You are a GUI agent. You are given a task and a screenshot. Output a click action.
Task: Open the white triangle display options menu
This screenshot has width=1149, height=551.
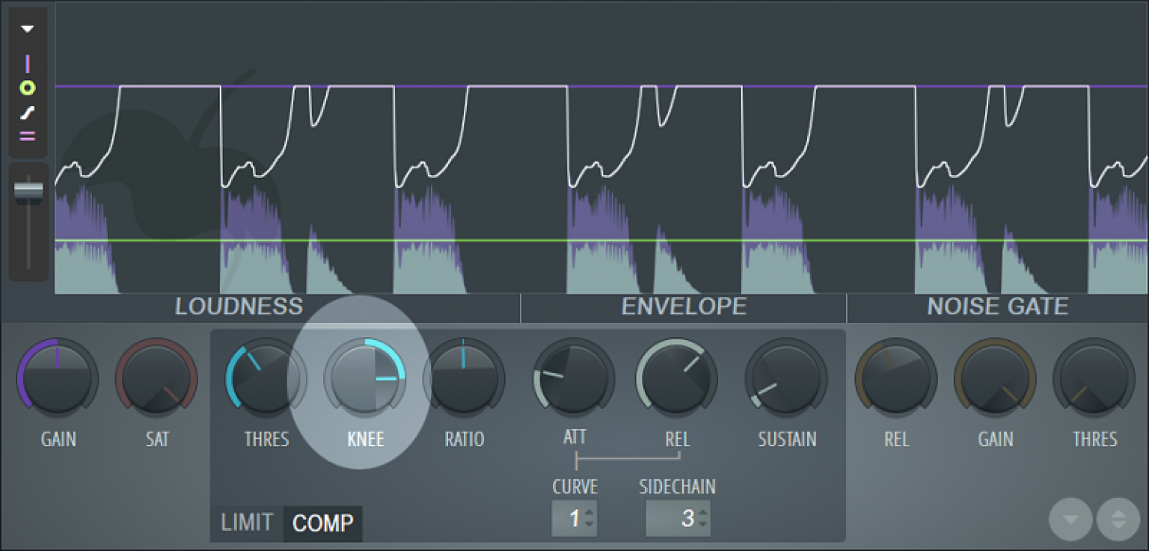(28, 29)
